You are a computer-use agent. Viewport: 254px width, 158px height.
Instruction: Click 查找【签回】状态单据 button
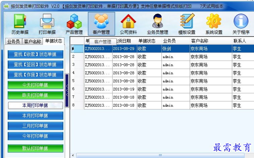(x=35, y=64)
